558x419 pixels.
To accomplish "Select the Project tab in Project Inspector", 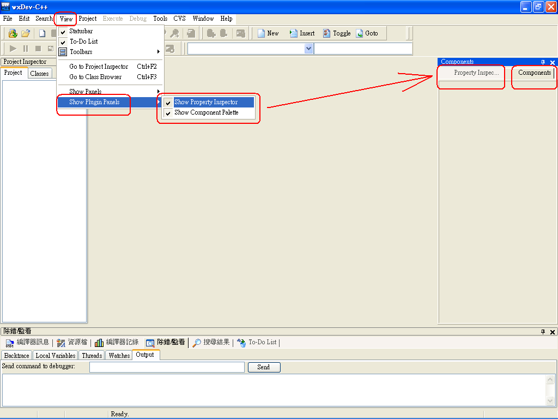I will [x=14, y=73].
